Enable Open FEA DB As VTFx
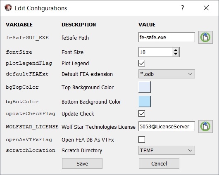 [142, 140]
